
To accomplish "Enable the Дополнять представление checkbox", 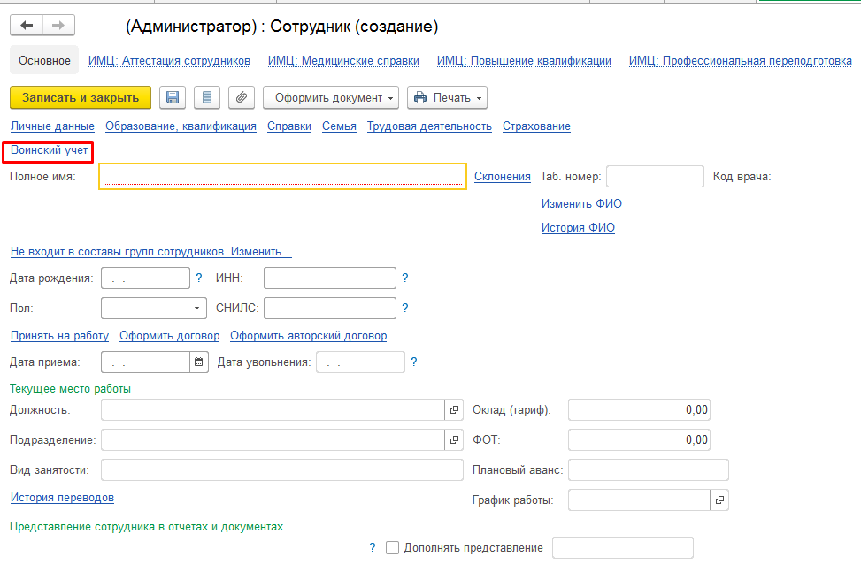I will [x=392, y=547].
